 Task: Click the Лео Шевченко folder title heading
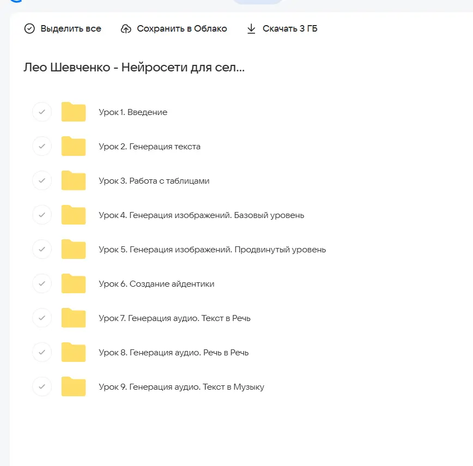point(134,68)
